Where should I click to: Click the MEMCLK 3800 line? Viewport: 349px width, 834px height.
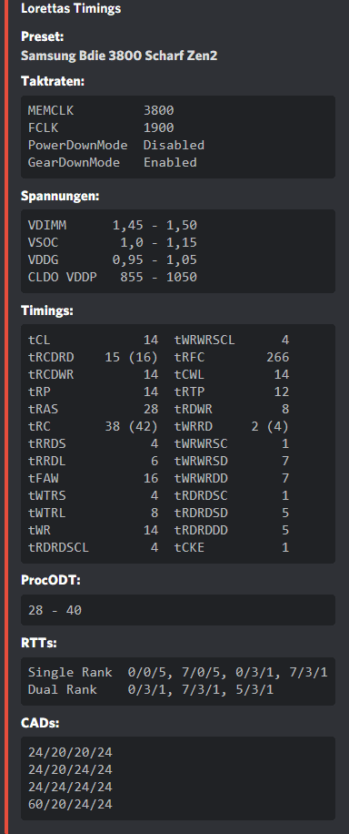[x=101, y=111]
